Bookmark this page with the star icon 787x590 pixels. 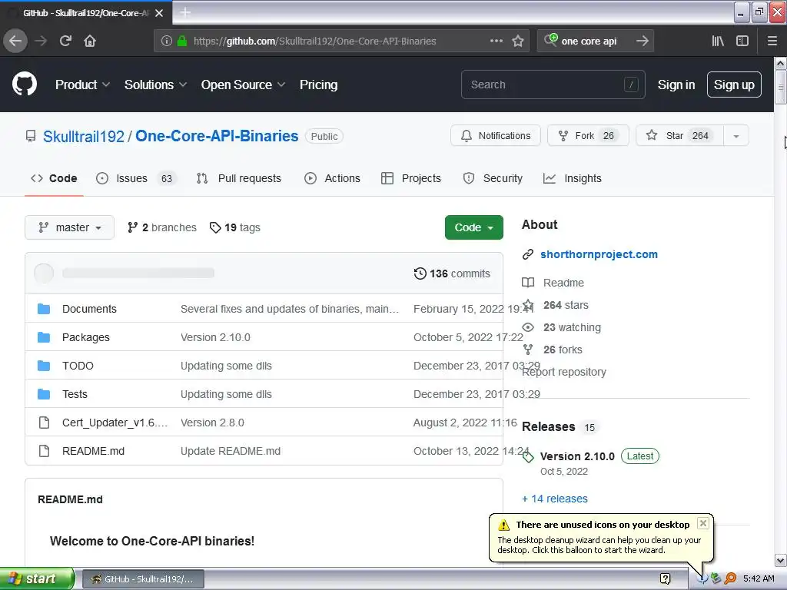point(518,41)
